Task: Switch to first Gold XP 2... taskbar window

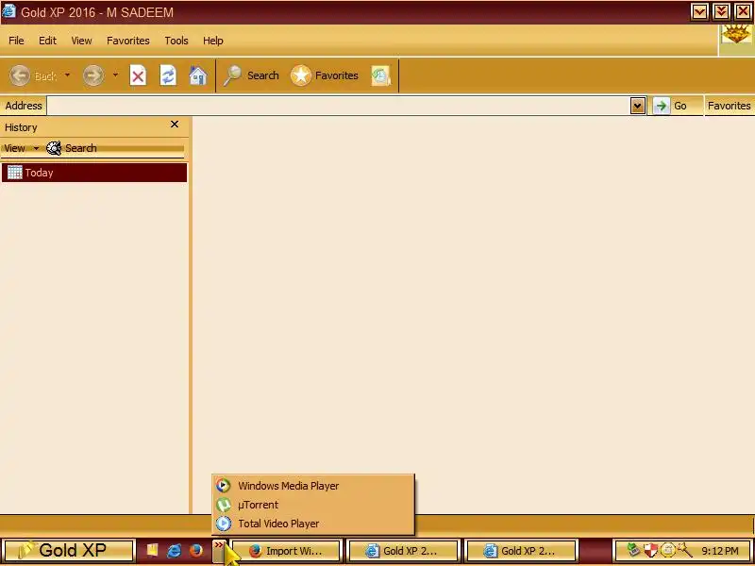Action: 404,551
